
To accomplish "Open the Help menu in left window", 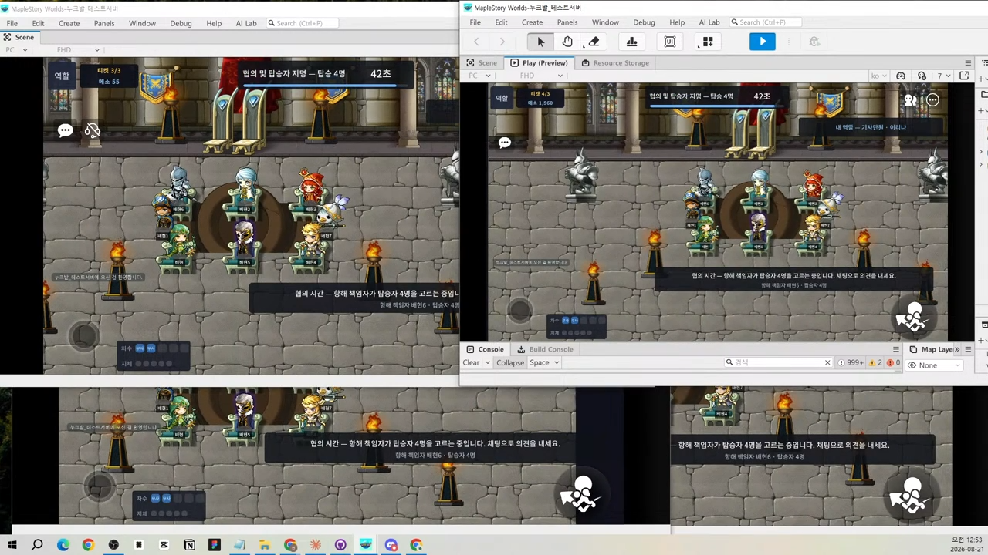I will tap(214, 23).
